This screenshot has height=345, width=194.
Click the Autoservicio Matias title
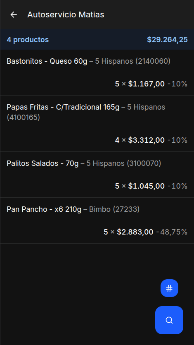click(x=66, y=15)
